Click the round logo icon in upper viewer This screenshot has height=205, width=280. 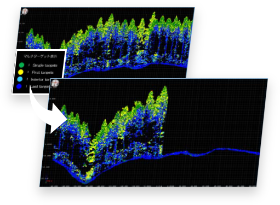(25, 11)
